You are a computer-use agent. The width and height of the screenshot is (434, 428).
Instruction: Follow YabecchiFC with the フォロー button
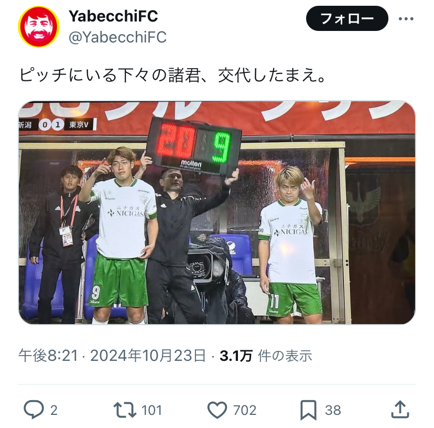coord(347,18)
